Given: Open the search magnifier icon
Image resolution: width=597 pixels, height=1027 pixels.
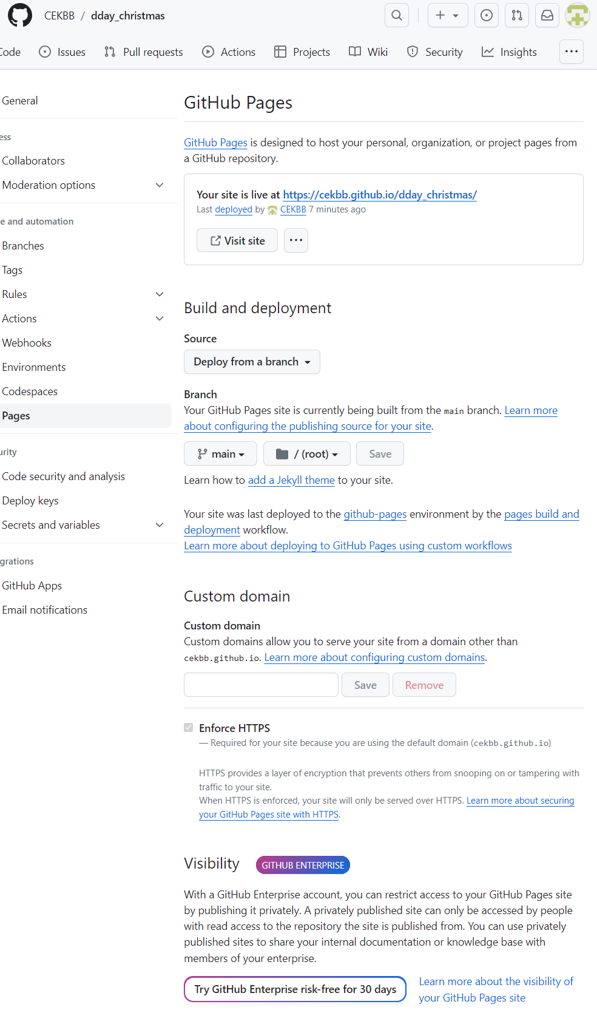Looking at the screenshot, I should point(397,15).
